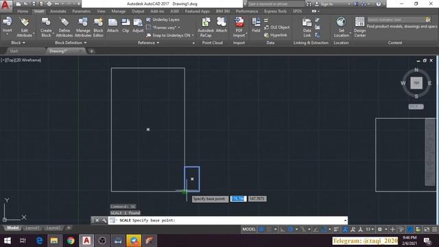Add a new drawing tab with plus

pos(91,51)
